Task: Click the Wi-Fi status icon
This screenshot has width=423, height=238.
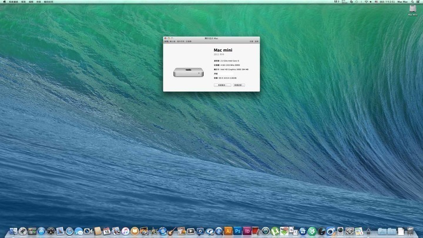Action: (366, 2)
